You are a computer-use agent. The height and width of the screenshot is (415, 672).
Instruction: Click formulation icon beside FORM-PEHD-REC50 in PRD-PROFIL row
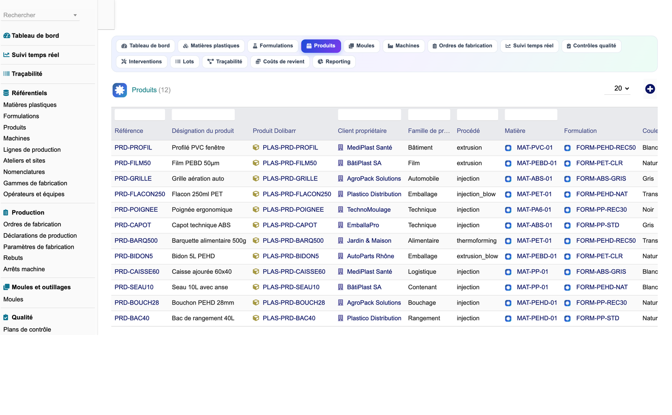click(x=567, y=148)
